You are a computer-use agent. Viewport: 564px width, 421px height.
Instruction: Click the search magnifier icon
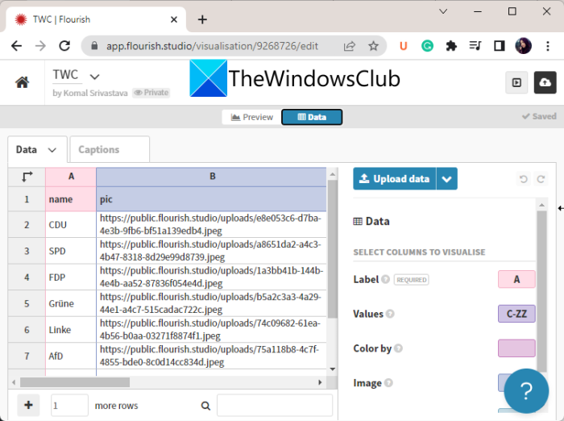click(x=205, y=406)
